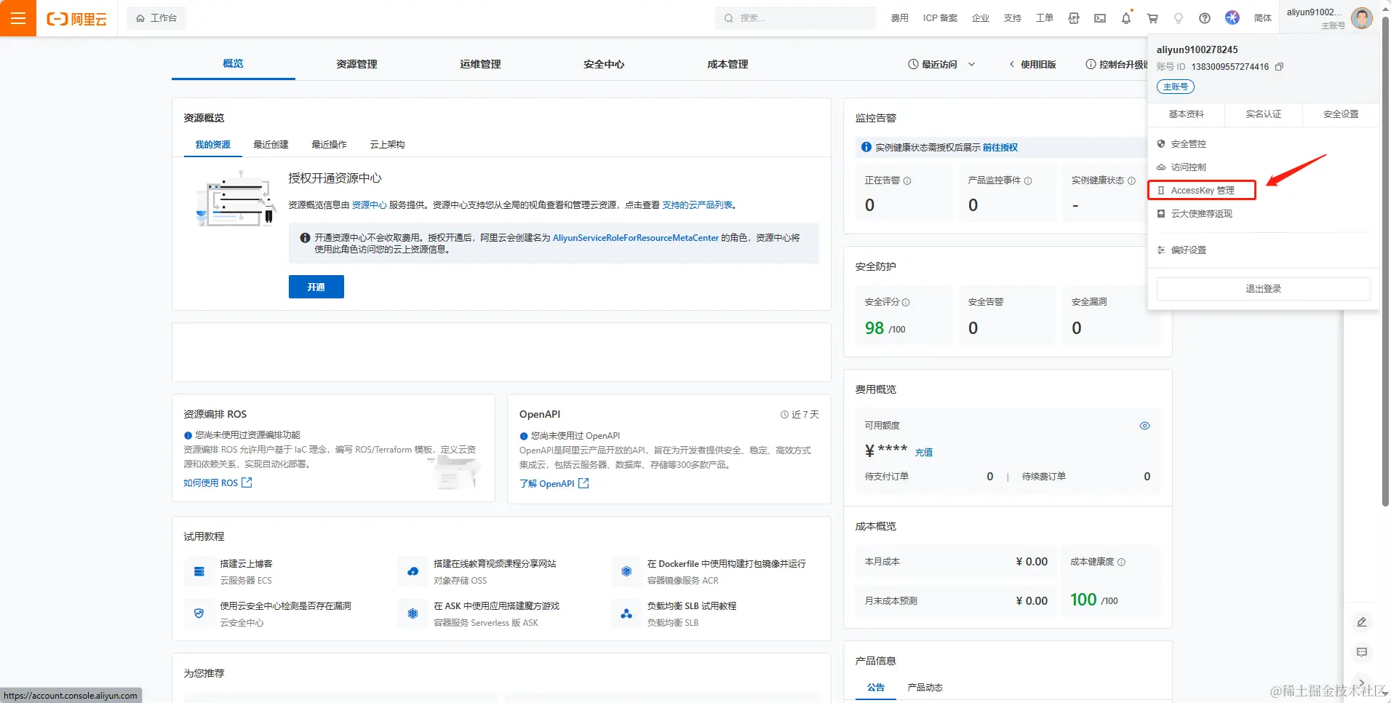Image resolution: width=1391 pixels, height=703 pixels.
Task: Launch Cloud Shell terminal icon
Action: point(1100,18)
